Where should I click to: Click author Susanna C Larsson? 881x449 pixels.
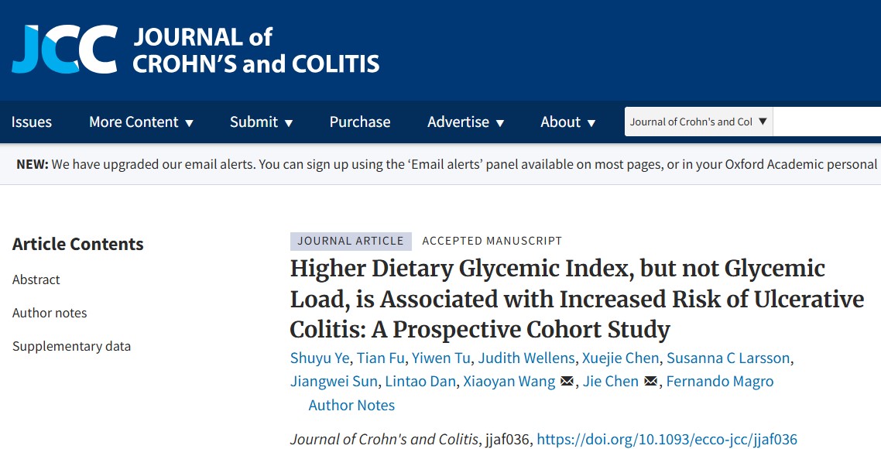[x=728, y=358]
